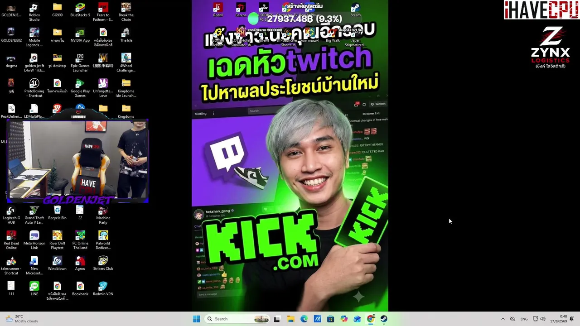Image resolution: width=580 pixels, height=326 pixels.
Task: Switch to the Chrome taskbar window
Action: click(x=371, y=319)
